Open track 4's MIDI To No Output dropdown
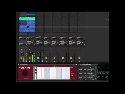Image resolution: width=125 pixels, height=94 pixels. point(48,45)
